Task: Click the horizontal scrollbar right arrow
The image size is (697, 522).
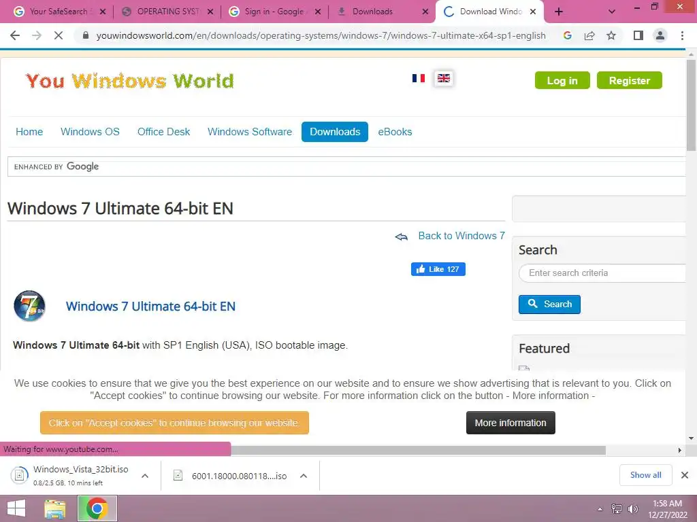Action: pyautogui.click(x=679, y=450)
